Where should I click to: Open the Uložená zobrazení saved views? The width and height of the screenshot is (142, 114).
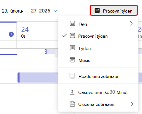98,104
